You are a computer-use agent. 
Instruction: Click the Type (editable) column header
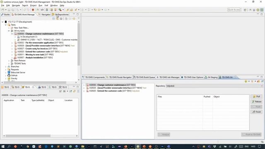point(38,100)
